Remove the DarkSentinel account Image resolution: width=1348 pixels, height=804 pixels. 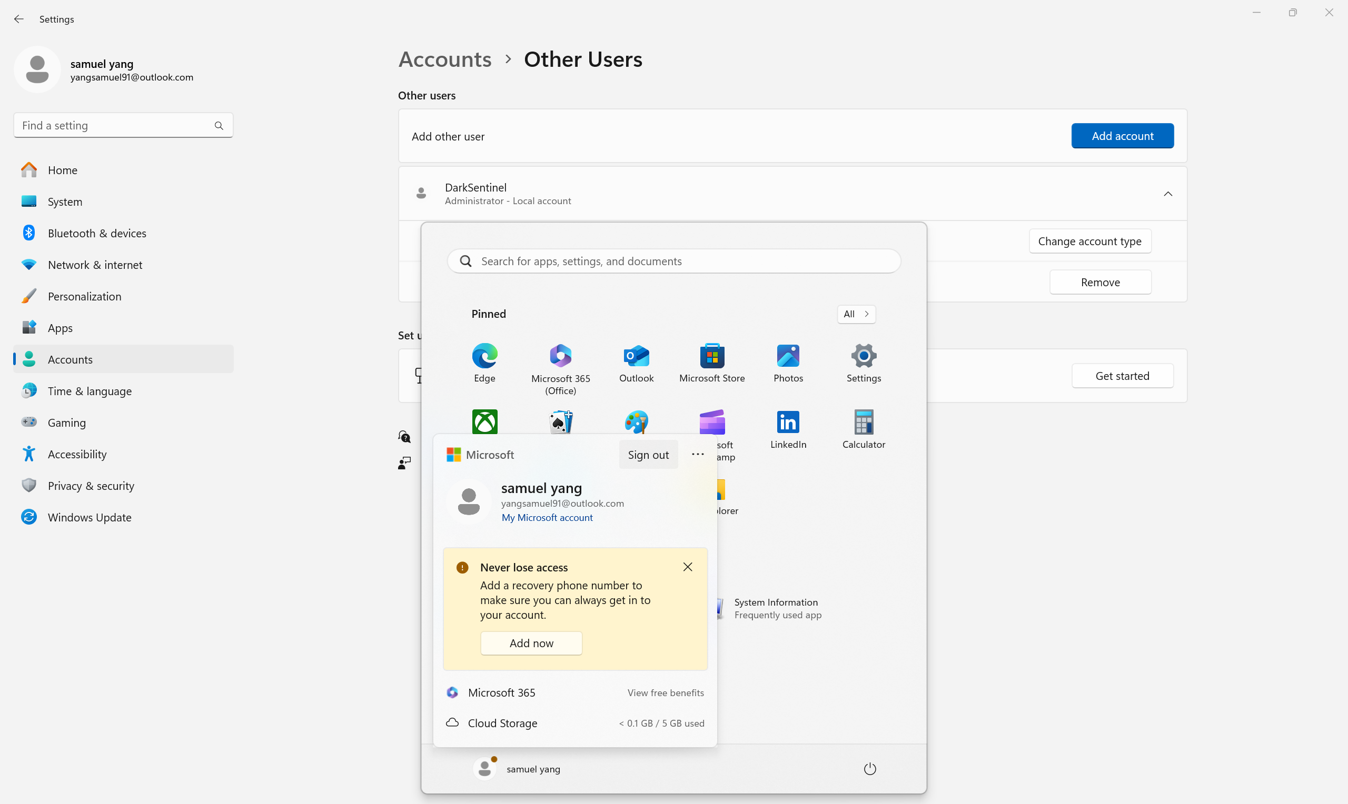[1100, 282]
